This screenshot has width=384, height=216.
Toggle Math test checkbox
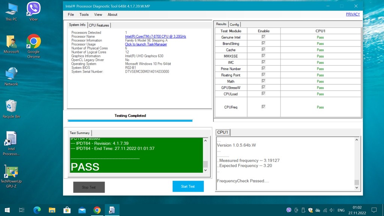pyautogui.click(x=264, y=81)
